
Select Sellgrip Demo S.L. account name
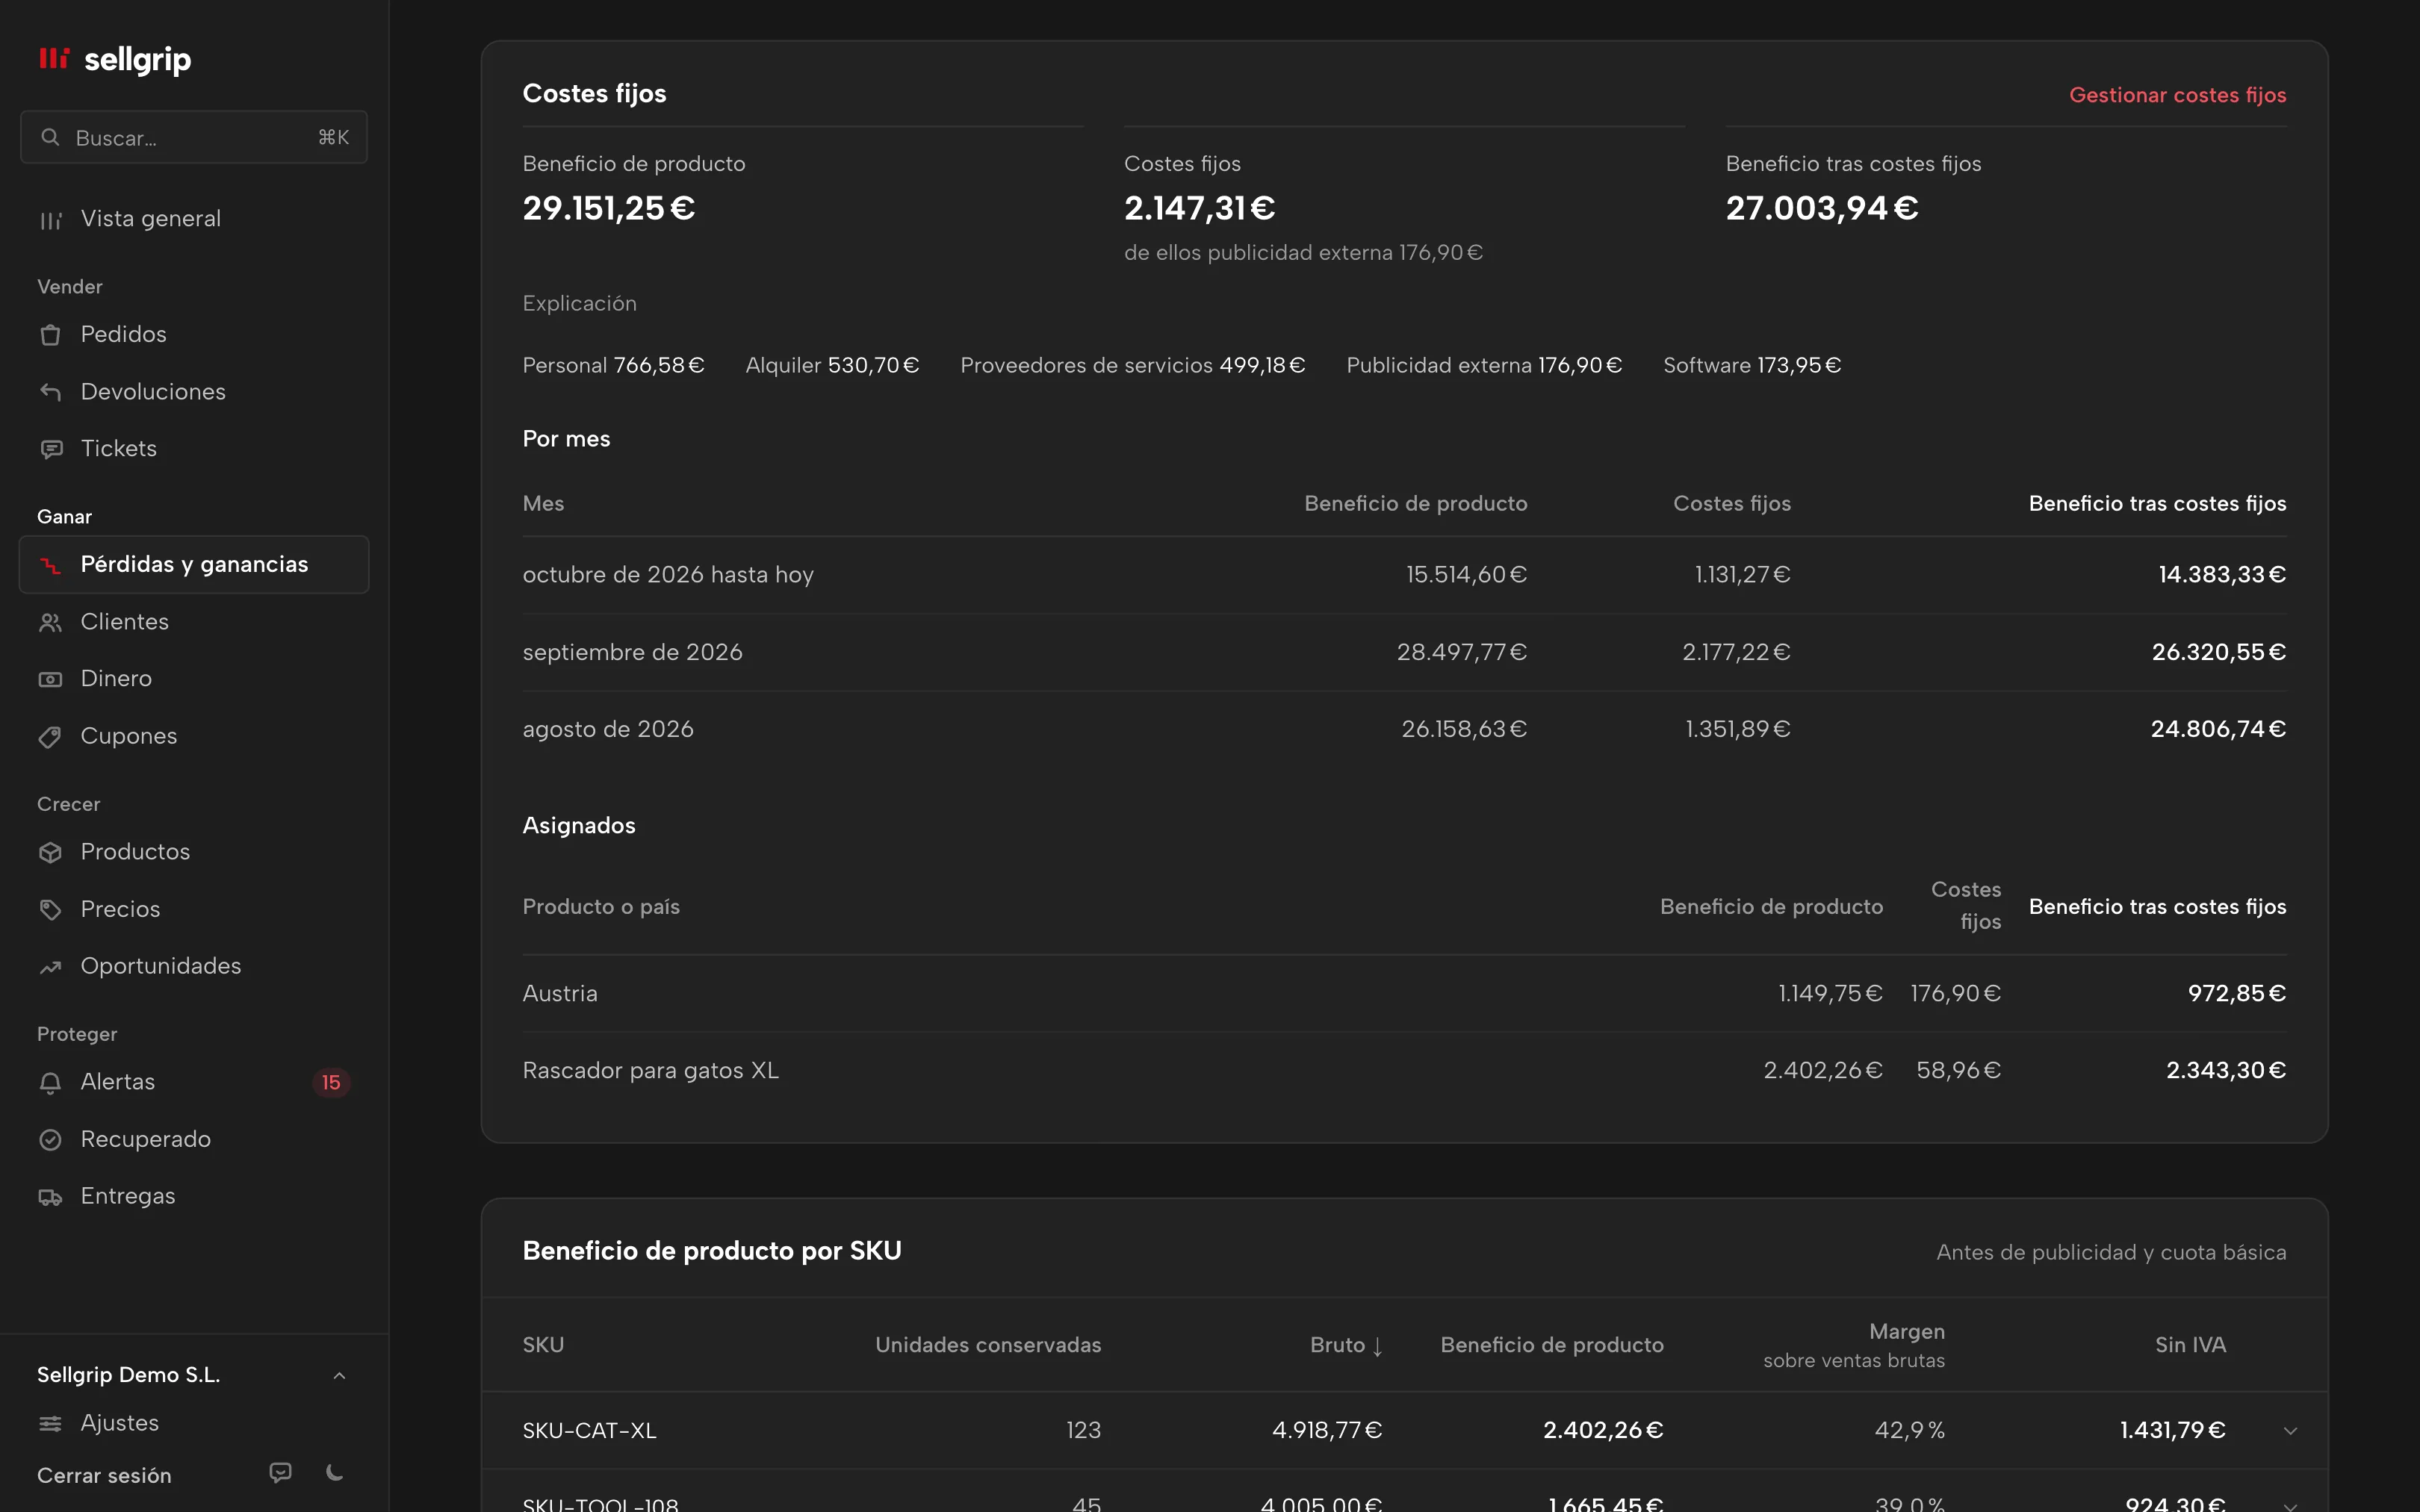tap(128, 1375)
